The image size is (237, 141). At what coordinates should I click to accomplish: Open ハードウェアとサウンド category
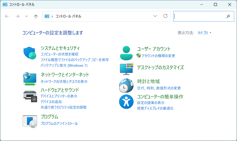point(60,90)
